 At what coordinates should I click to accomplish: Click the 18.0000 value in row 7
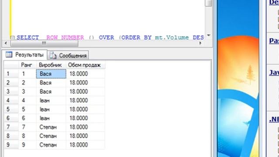[85, 127]
